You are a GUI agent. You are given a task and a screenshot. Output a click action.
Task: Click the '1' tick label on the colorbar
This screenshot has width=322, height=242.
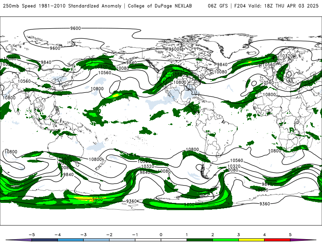(187, 235)
